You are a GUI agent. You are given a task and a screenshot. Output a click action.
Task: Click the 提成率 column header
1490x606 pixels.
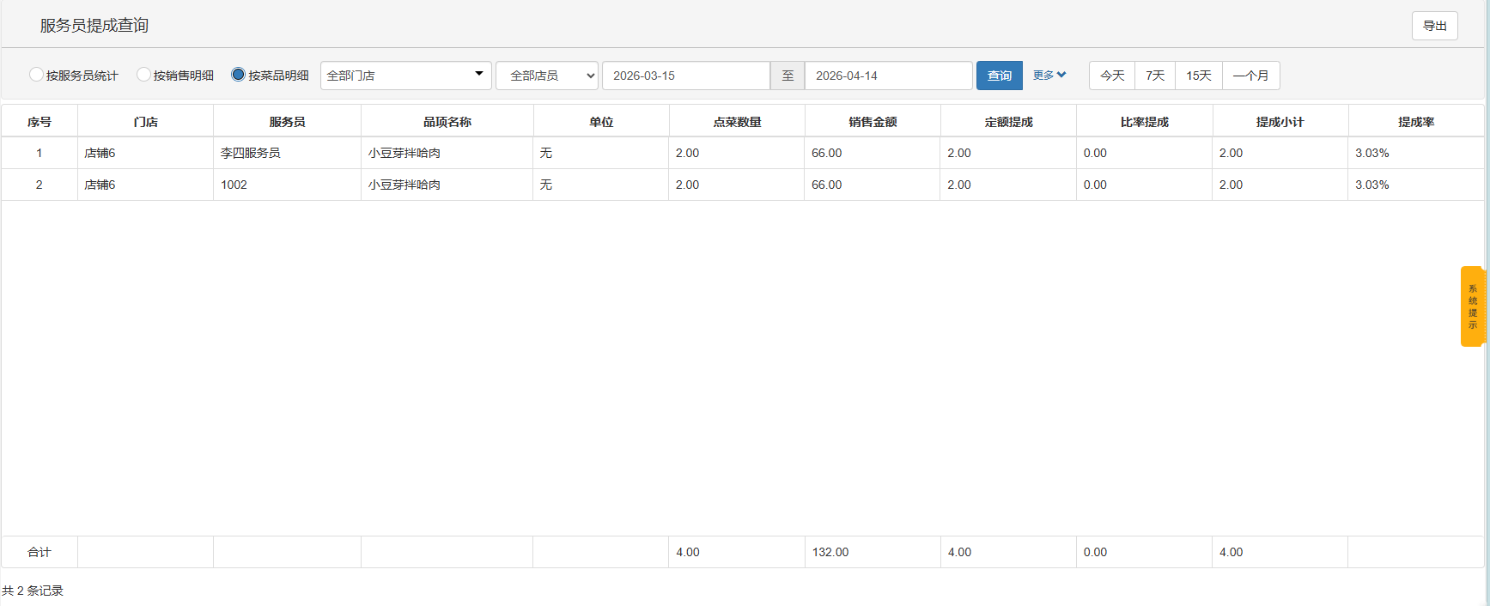coord(1416,122)
